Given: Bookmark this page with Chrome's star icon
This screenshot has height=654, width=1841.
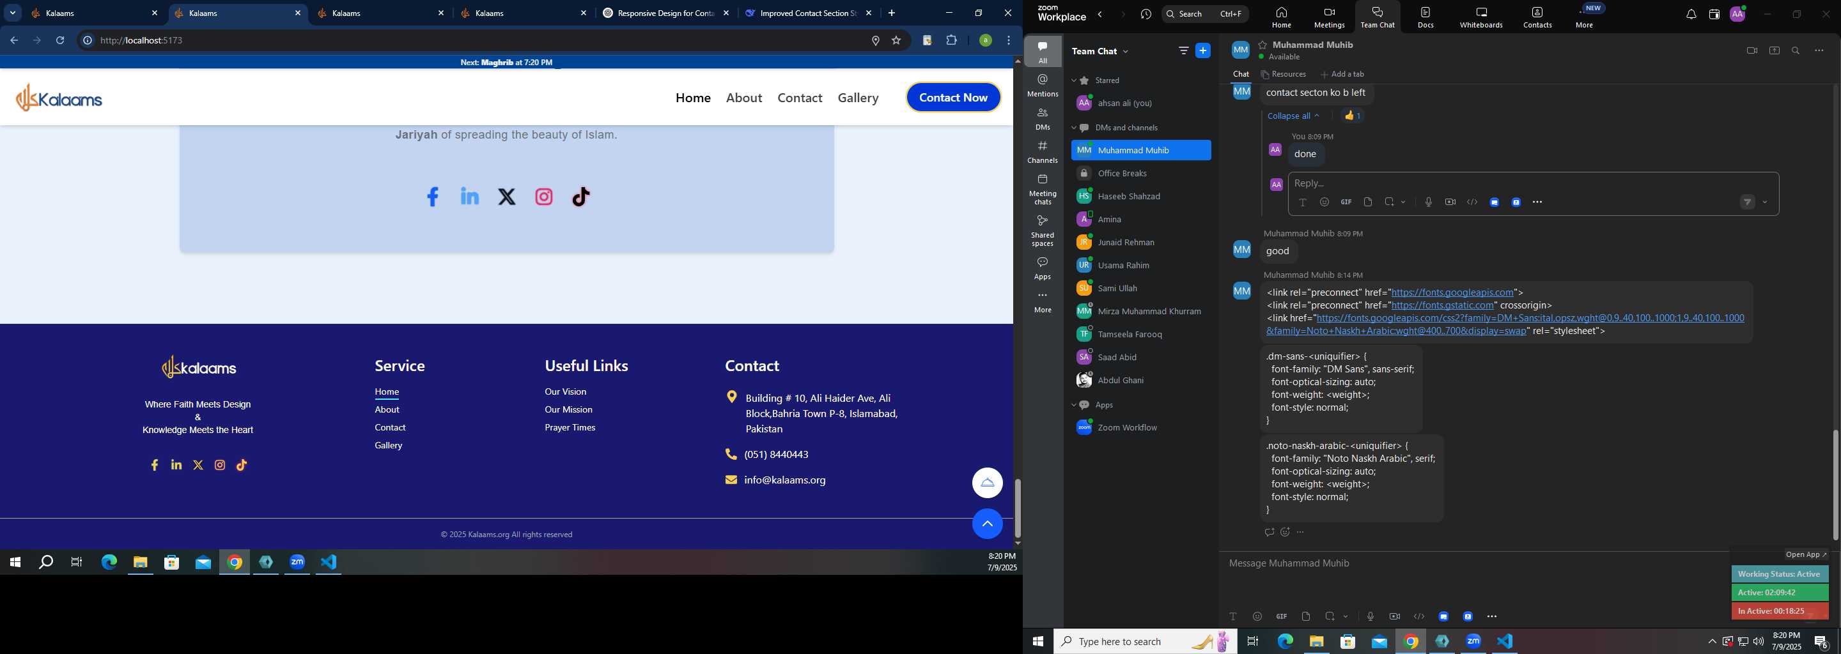Looking at the screenshot, I should (896, 41).
